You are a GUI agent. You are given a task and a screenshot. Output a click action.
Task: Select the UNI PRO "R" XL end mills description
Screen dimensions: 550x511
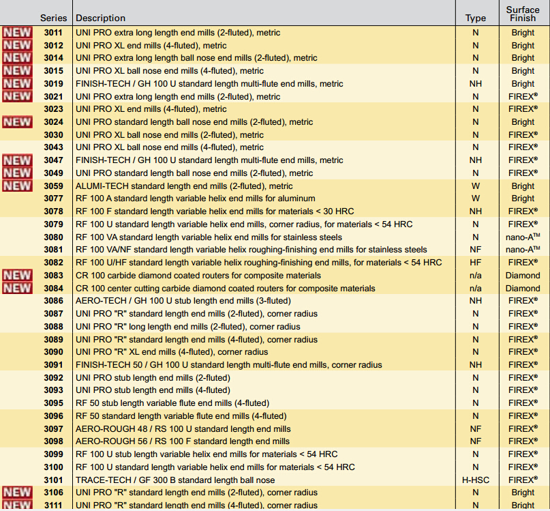[172, 352]
